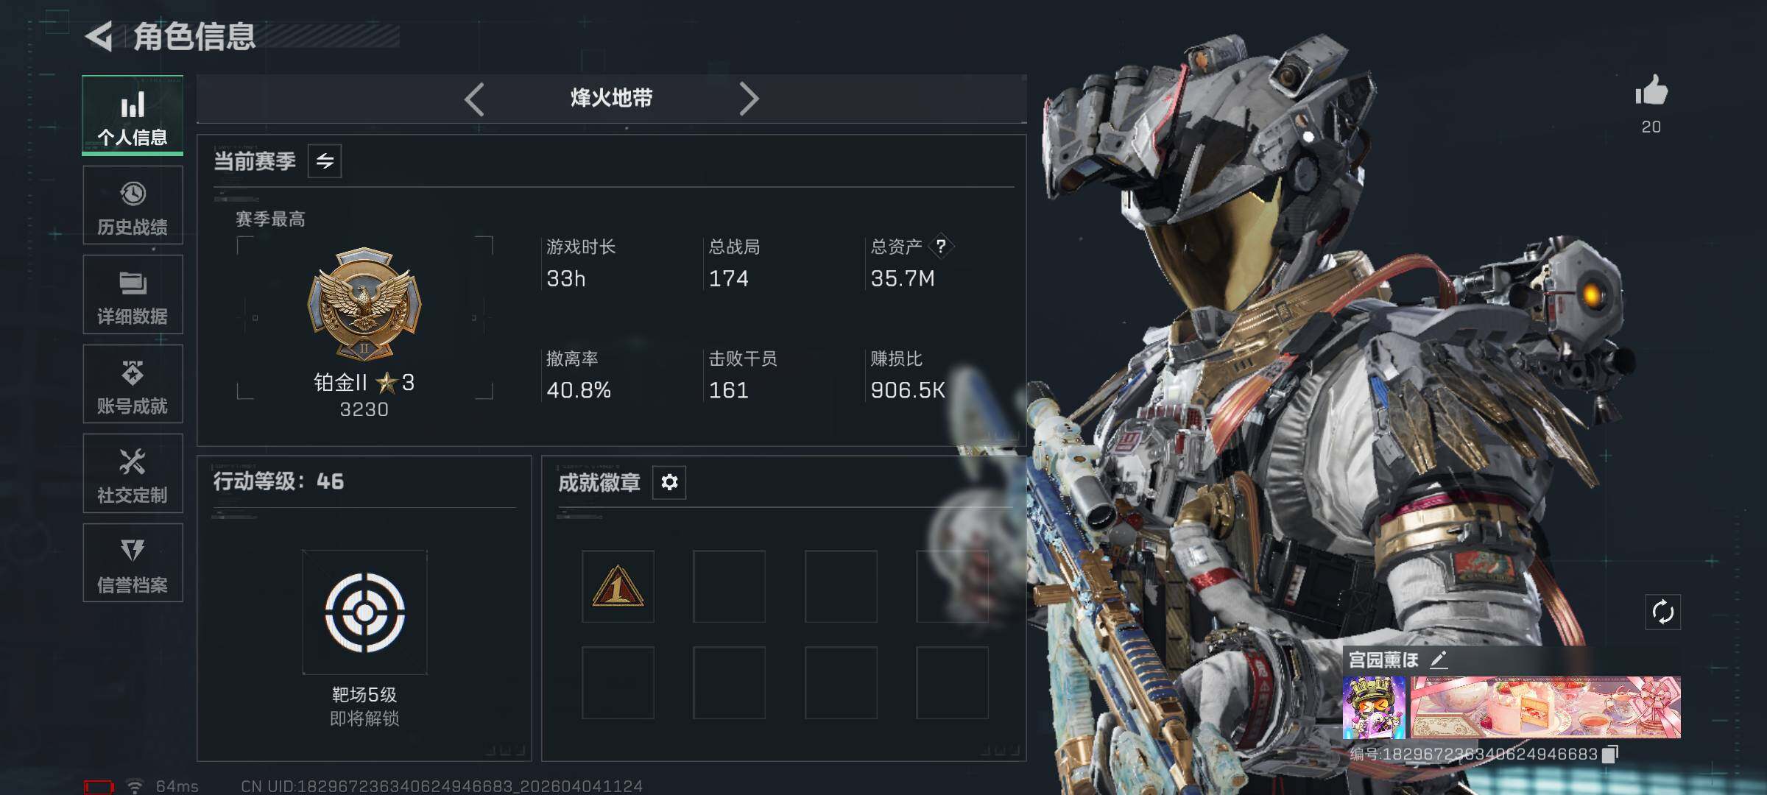Viewport: 1767px width, 795px height.
Task: Select the triangle number 1 achievement badge
Action: (618, 587)
